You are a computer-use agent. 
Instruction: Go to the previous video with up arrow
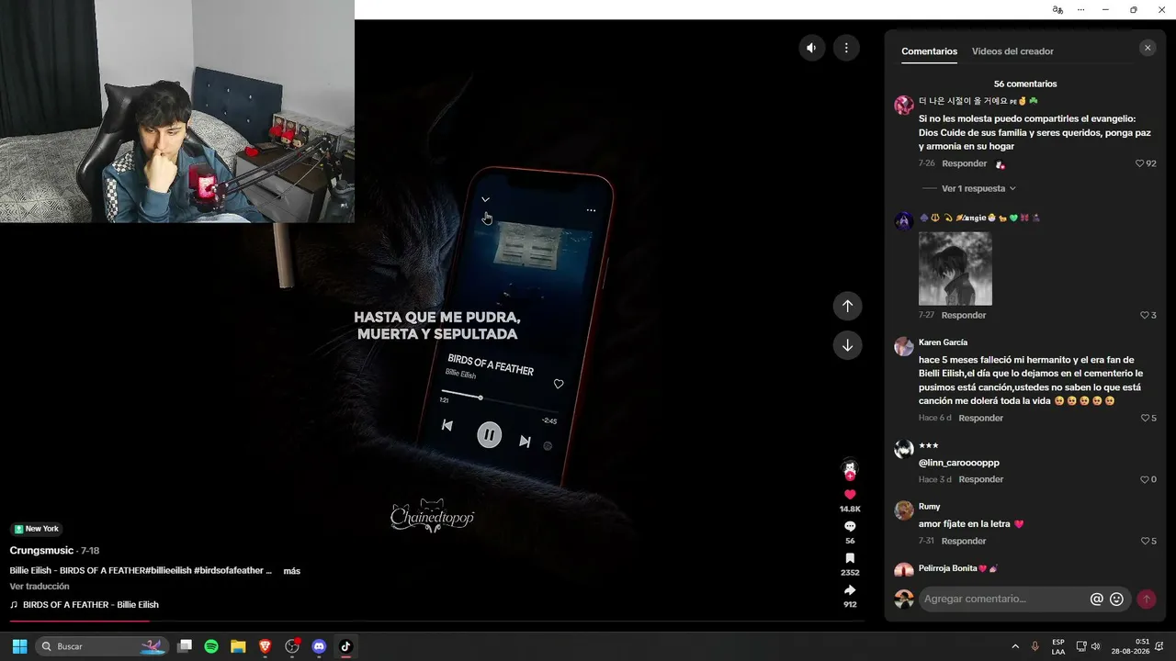tap(847, 306)
